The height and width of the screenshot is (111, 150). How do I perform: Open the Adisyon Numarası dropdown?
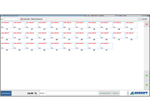tap(39, 19)
